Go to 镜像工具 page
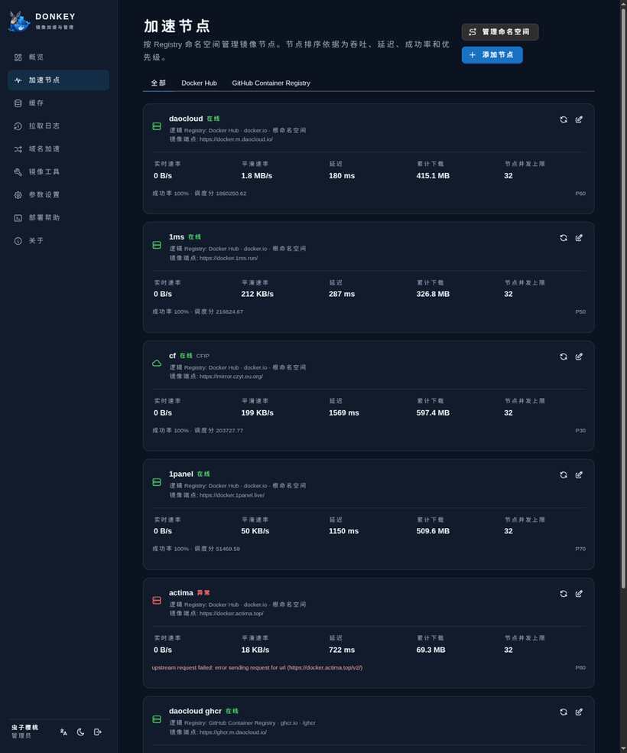 pyautogui.click(x=58, y=171)
